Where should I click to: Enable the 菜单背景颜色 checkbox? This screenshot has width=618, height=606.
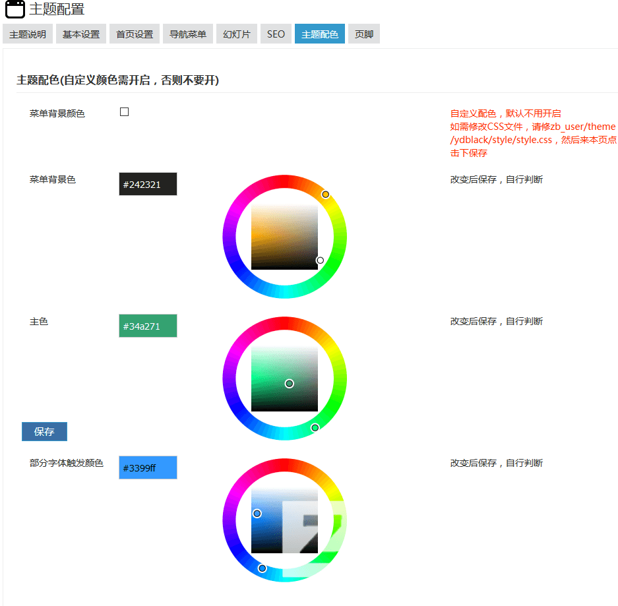tap(124, 112)
